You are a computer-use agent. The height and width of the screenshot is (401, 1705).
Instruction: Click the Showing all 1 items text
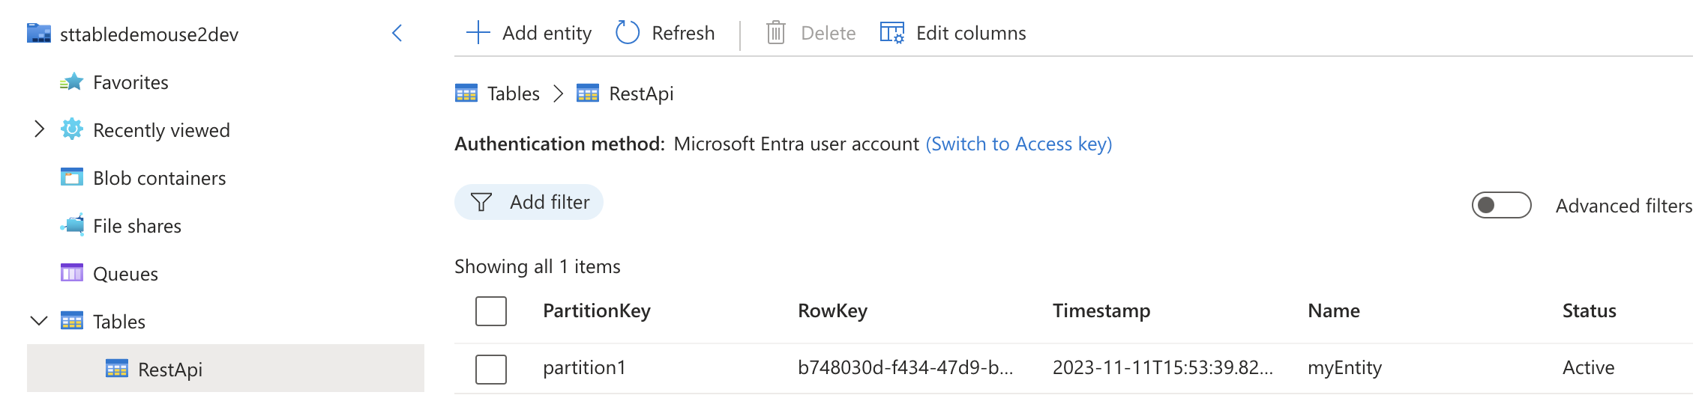coord(538,266)
